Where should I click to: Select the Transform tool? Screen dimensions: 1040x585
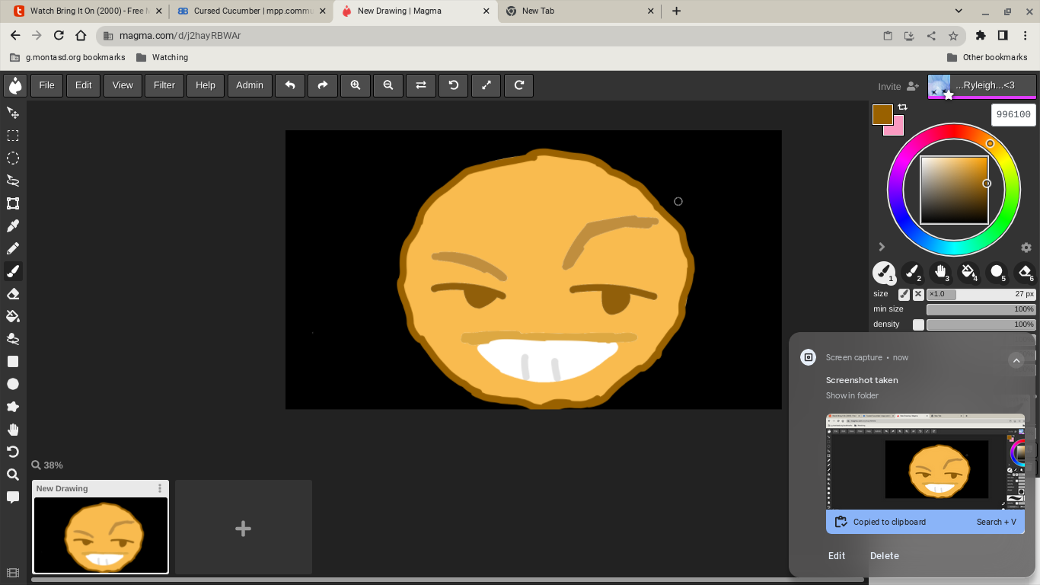pos(13,203)
